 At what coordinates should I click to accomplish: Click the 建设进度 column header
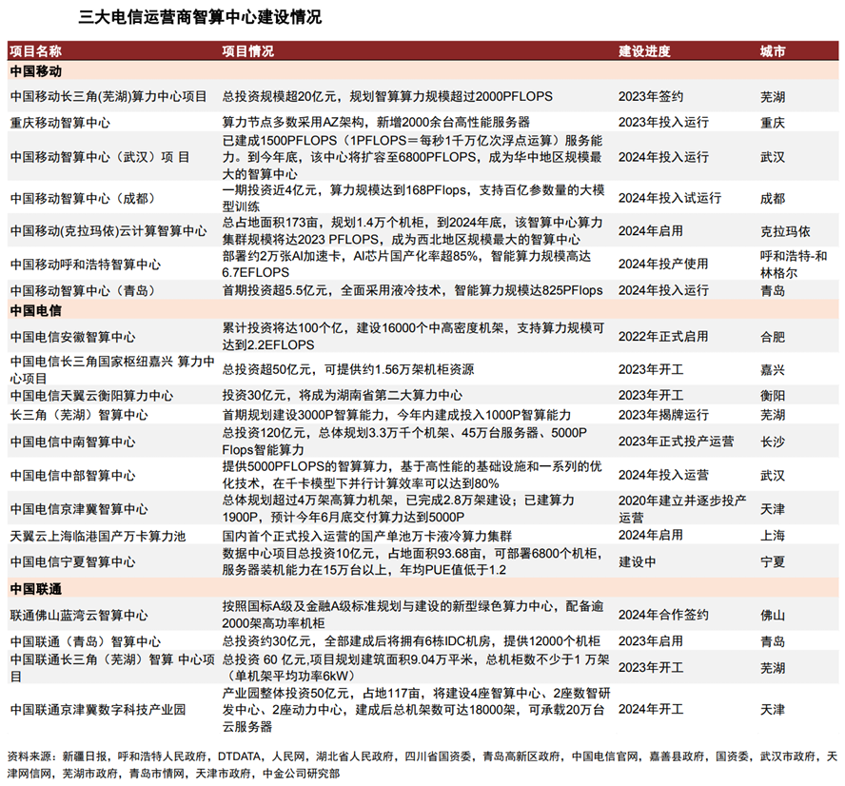point(644,51)
